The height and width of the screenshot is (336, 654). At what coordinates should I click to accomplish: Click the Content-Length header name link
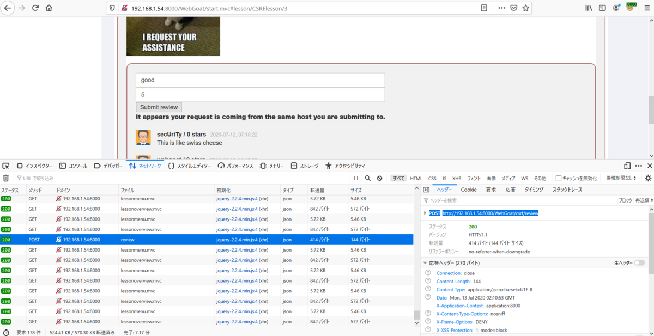click(x=453, y=281)
